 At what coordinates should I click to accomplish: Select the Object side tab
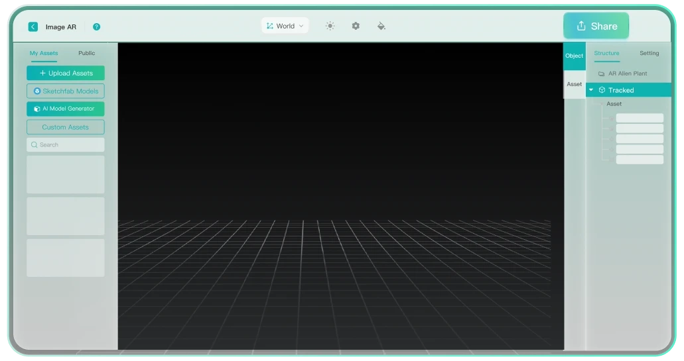[574, 56]
